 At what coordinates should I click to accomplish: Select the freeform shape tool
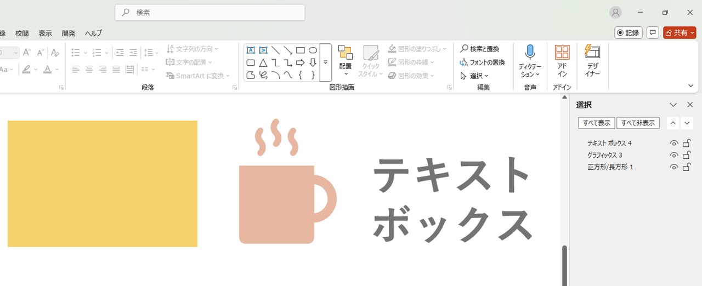tap(251, 75)
